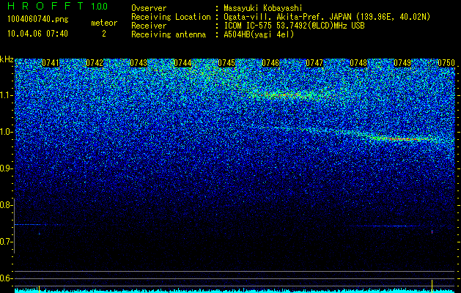Viewport: 461px width, 293px height.
Task: Click the 0745 time marker label
Action: click(226, 63)
